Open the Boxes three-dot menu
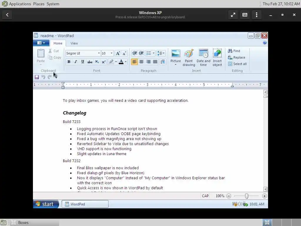The width and height of the screenshot is (301, 226). point(256,15)
